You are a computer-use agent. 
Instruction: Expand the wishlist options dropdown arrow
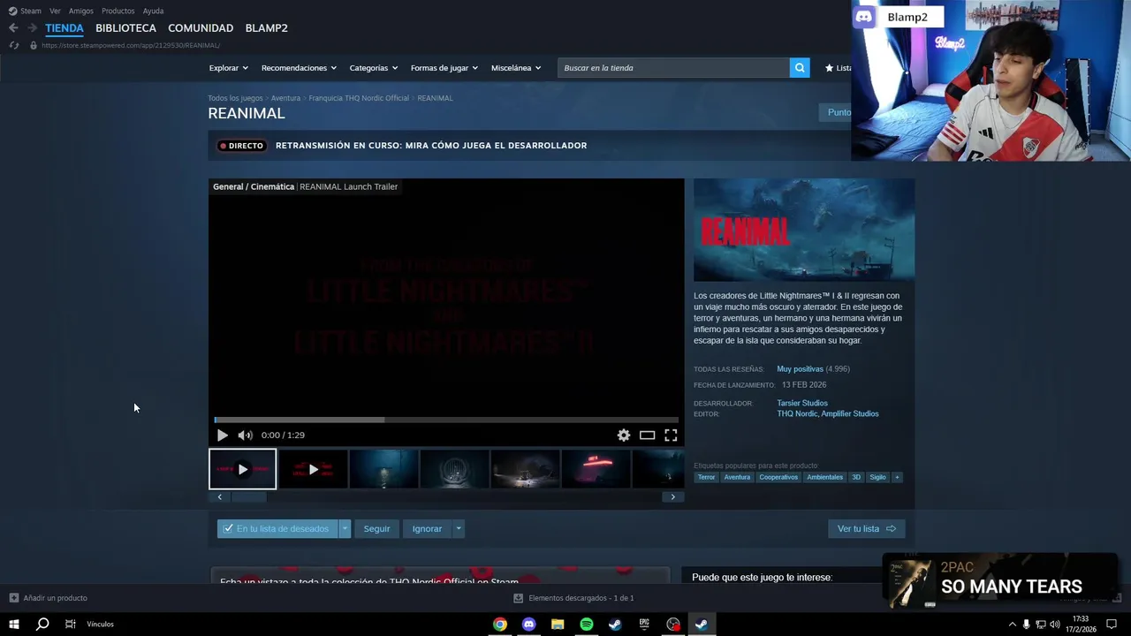(x=345, y=529)
